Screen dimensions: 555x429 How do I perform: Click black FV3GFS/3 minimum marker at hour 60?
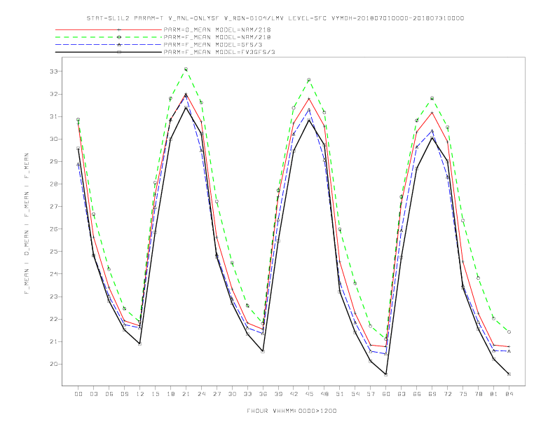[386, 374]
